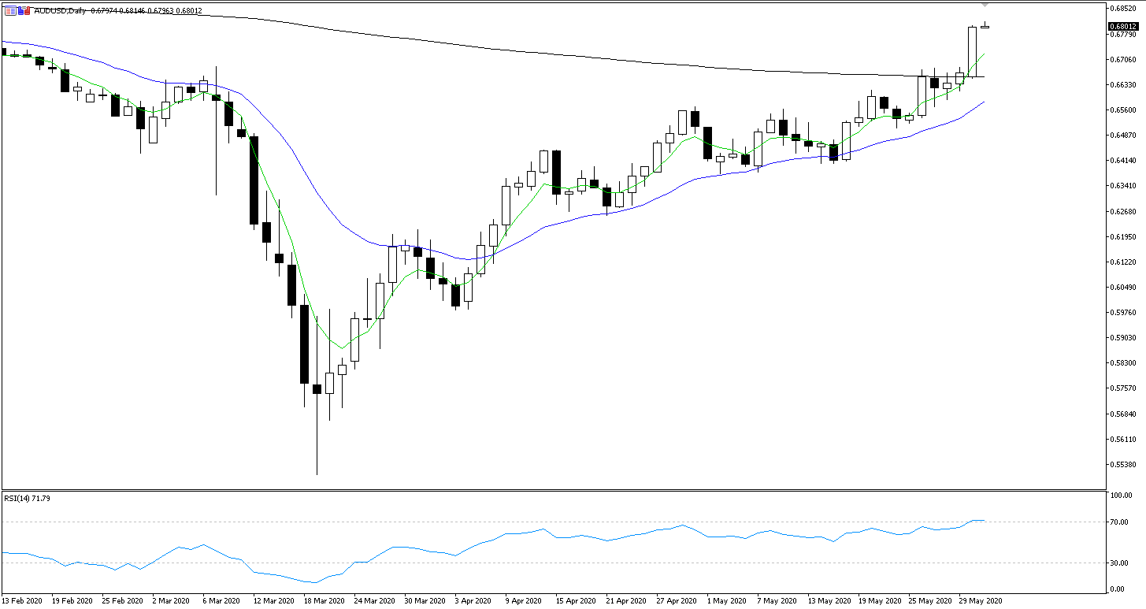Click the 29 May 2020 date label

(x=981, y=600)
